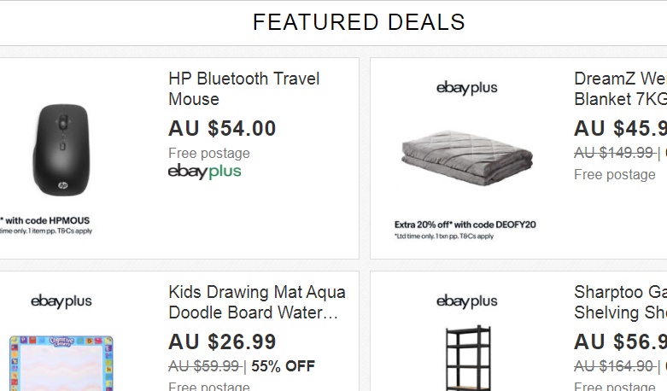Image resolution: width=667 pixels, height=391 pixels.
Task: Click the eBay Plus badge above the black shelving
Action: coord(466,301)
